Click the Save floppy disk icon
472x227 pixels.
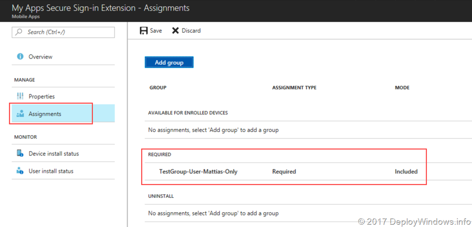(143, 30)
